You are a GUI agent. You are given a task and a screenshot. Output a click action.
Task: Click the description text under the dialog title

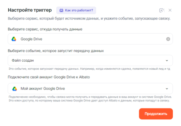click(x=89, y=19)
